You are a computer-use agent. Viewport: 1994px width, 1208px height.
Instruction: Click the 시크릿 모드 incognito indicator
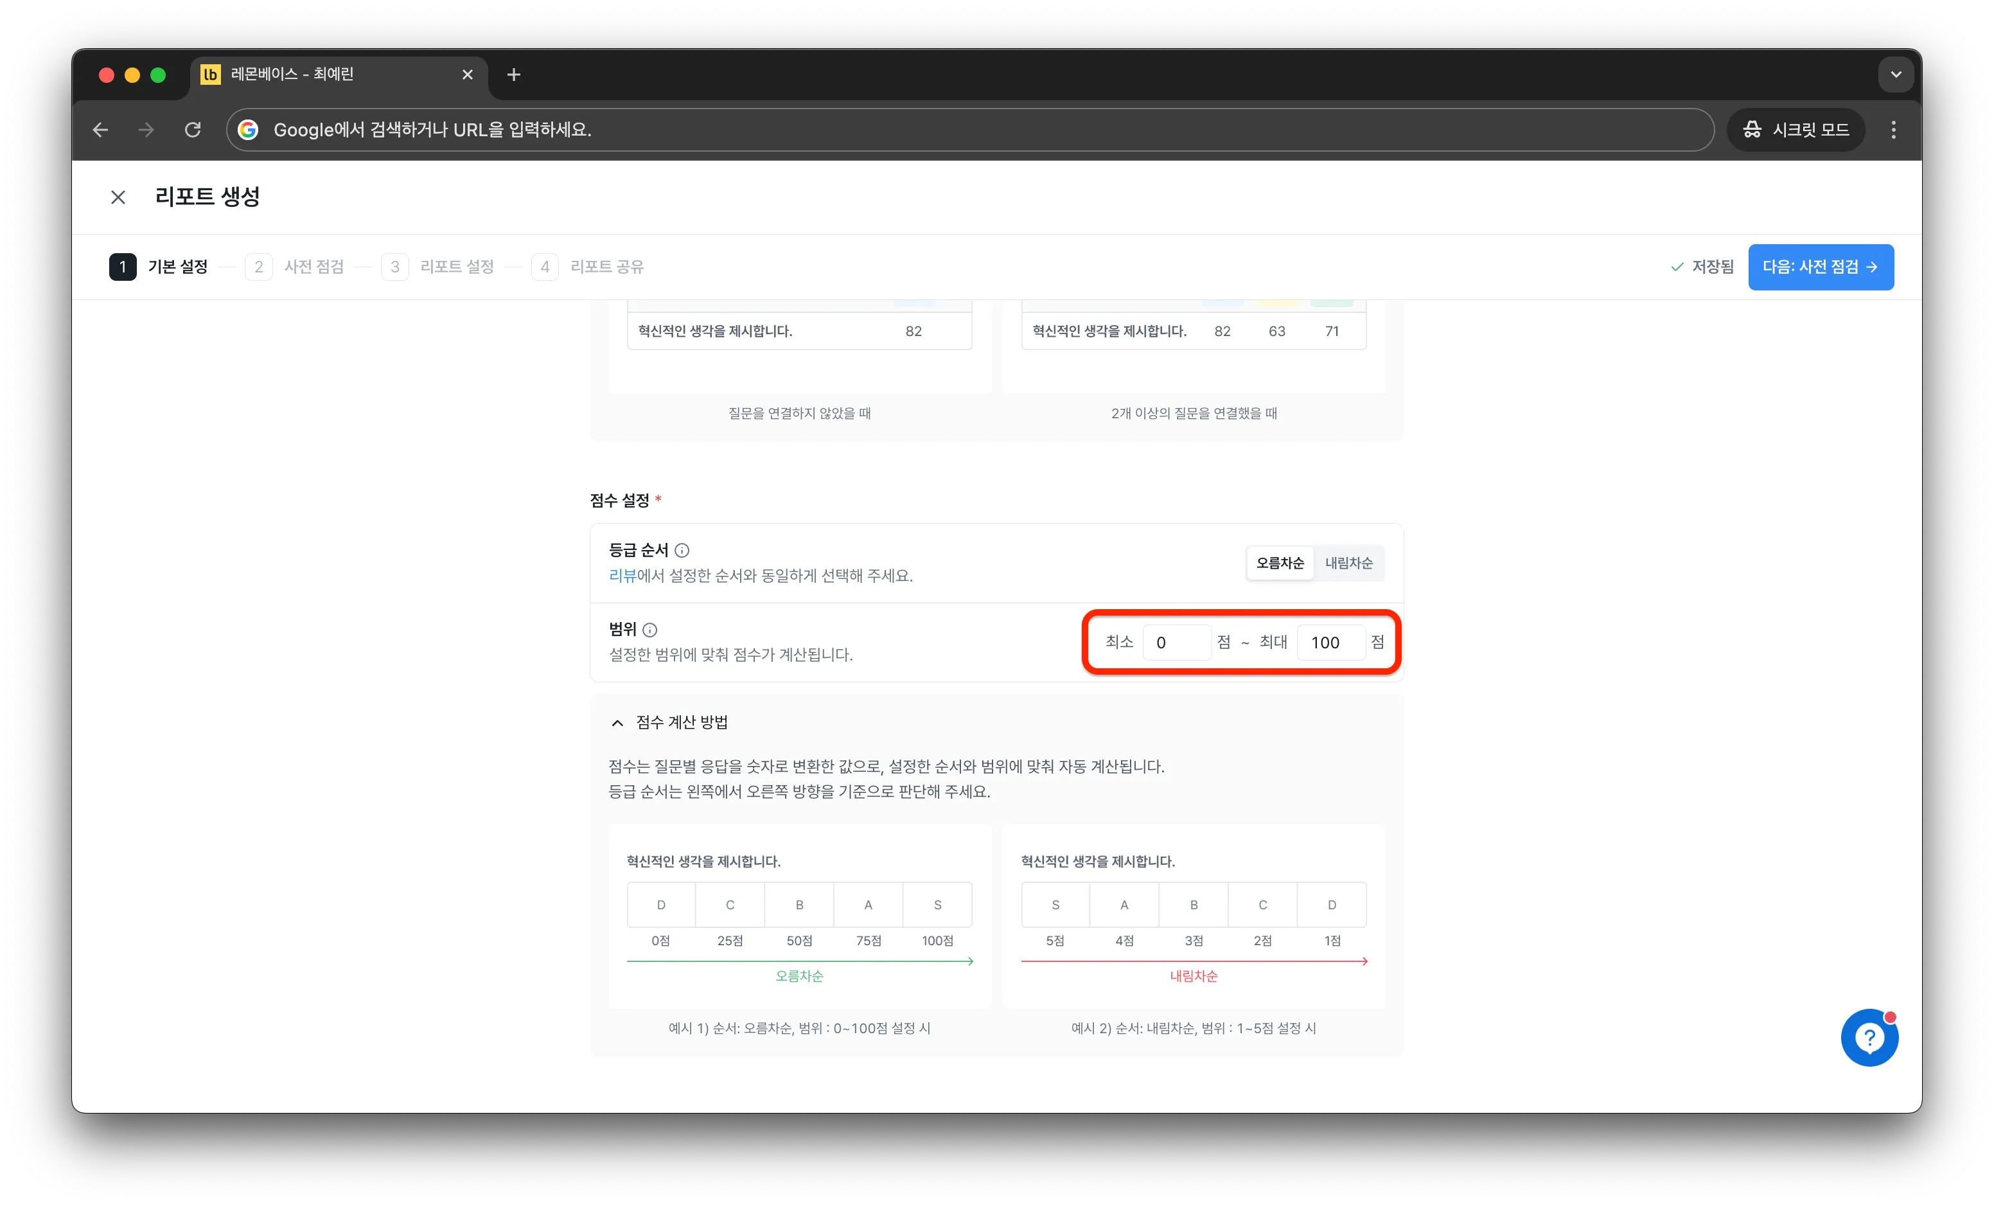pos(1795,130)
